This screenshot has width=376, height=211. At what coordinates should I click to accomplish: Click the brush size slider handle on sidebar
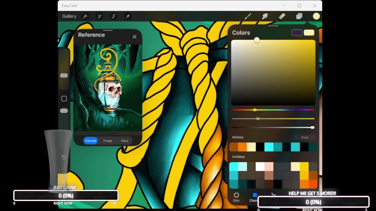coord(64,76)
